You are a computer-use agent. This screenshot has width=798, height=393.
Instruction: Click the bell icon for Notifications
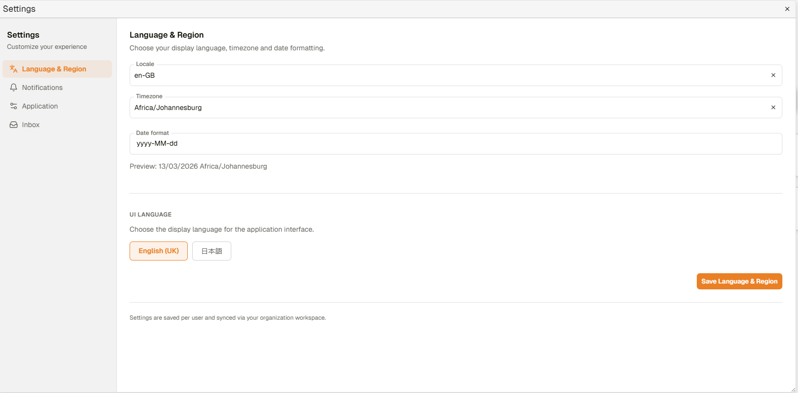pos(14,87)
